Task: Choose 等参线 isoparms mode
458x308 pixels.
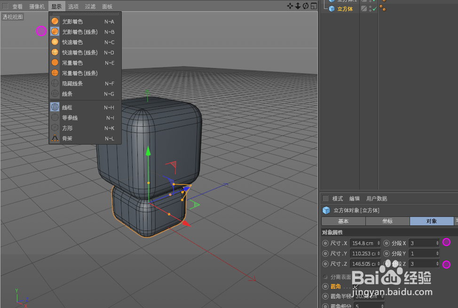Action: tap(85, 118)
